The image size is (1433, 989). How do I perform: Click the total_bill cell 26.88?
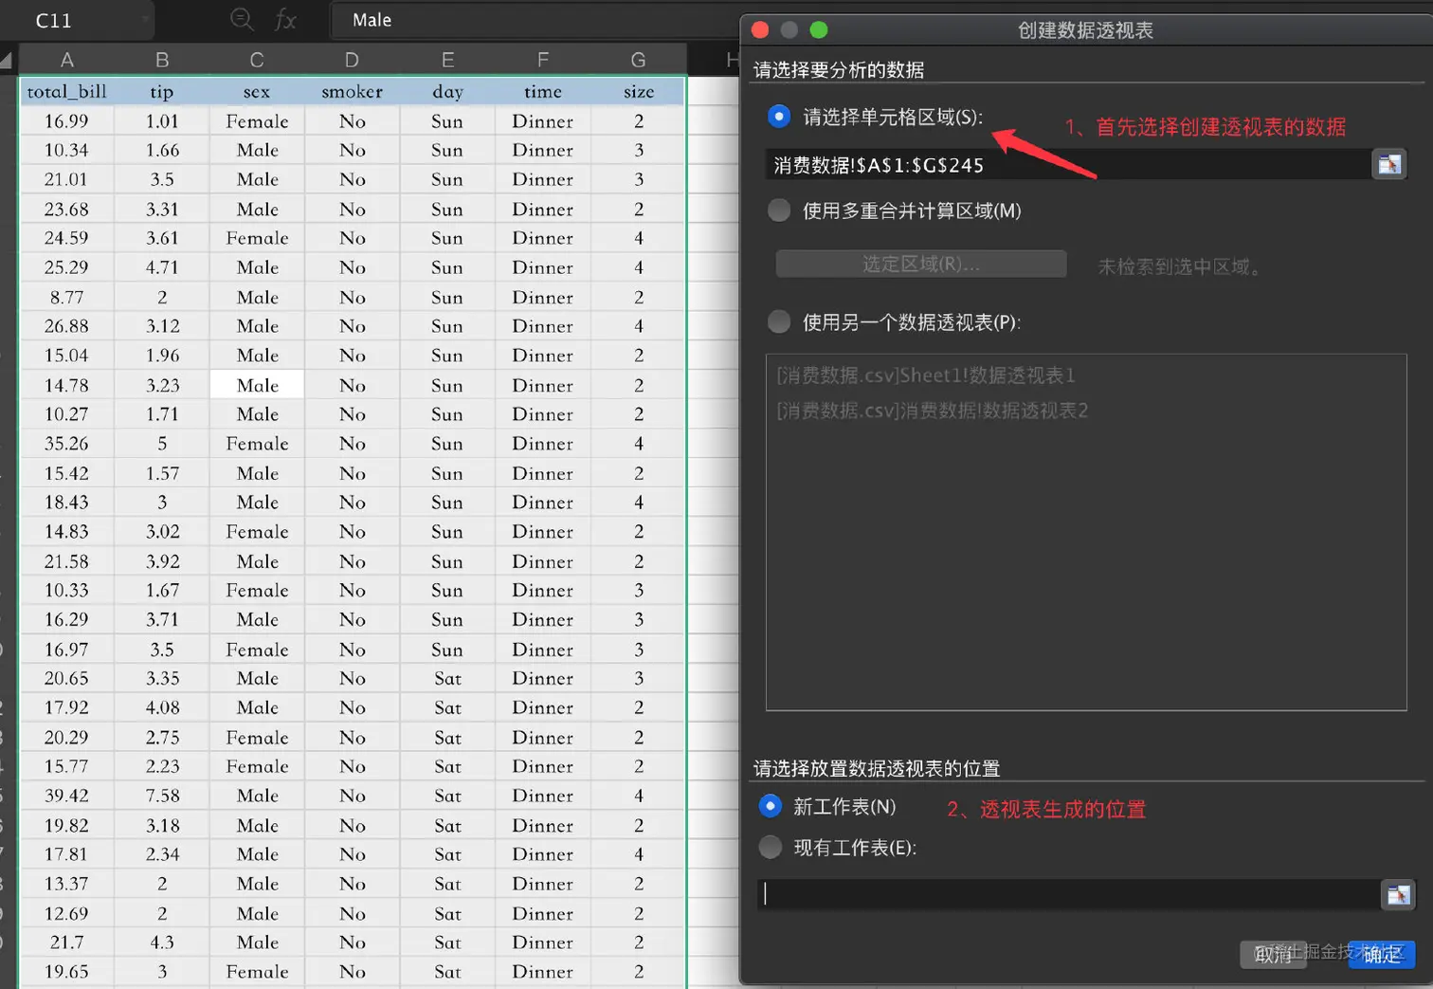point(67,326)
